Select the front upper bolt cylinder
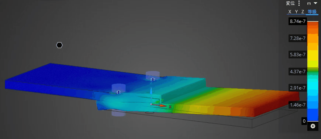This screenshot has height=139, width=321. [x=118, y=89]
